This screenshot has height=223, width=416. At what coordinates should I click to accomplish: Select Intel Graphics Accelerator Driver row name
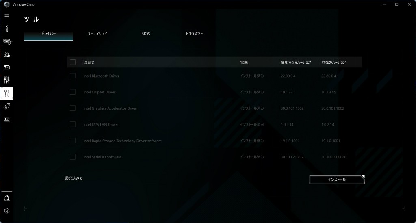(x=110, y=108)
